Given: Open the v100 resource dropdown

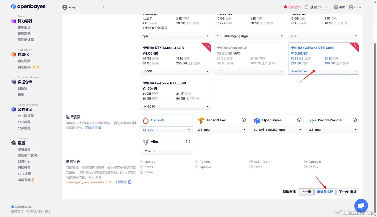Looking at the screenshot, I should coord(324,36).
